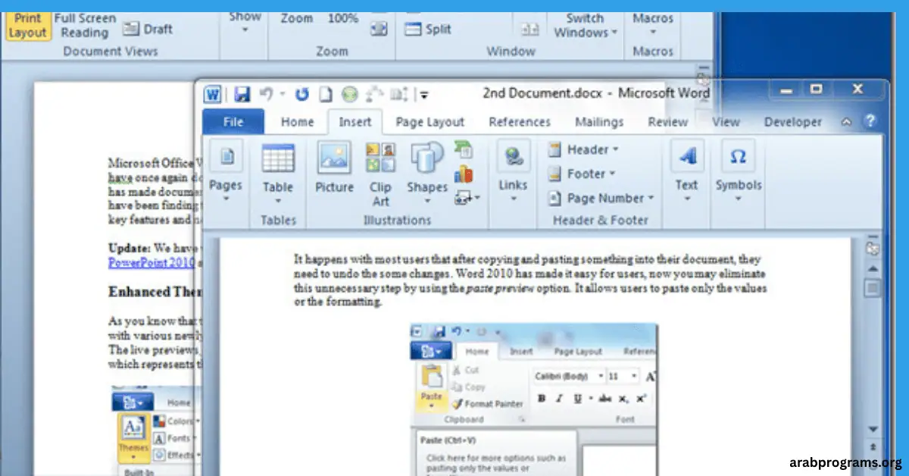Click the Screenshot icon in Illustrations group
This screenshot has width=909, height=476.
(464, 198)
